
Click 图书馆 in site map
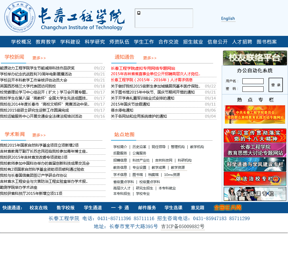[138, 175]
